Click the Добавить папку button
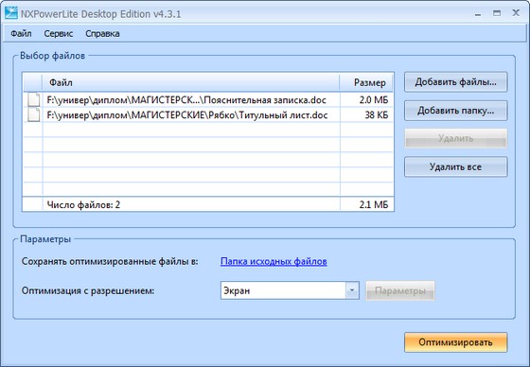Viewport: 530px width, 367px height. pos(455,111)
